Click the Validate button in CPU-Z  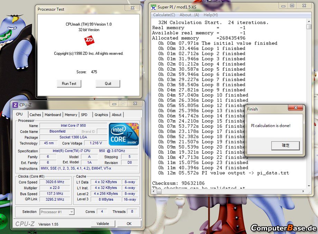coord(103,224)
